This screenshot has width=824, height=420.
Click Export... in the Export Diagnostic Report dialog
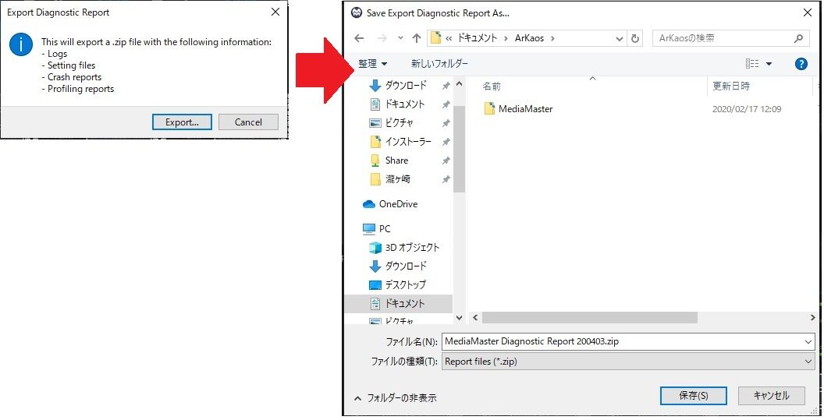click(x=182, y=122)
